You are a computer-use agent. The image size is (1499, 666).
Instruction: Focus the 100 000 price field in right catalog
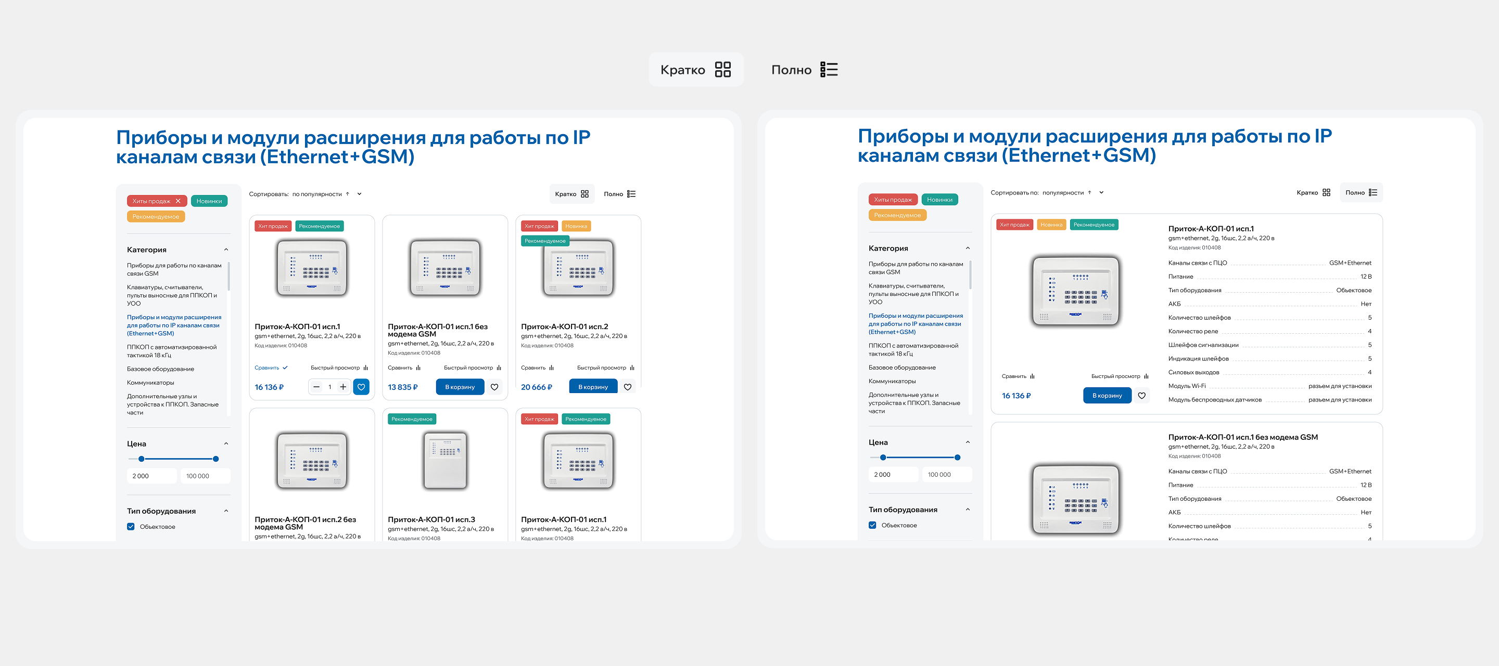[947, 475]
